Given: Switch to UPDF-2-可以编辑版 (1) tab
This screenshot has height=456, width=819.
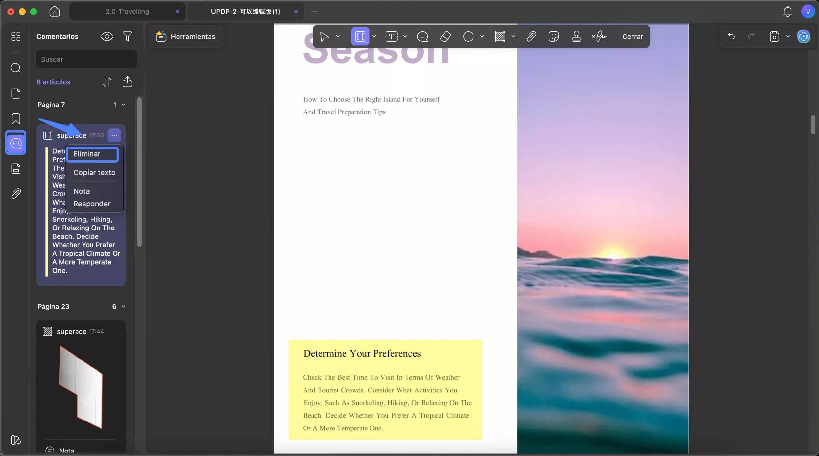Looking at the screenshot, I should click(x=245, y=12).
